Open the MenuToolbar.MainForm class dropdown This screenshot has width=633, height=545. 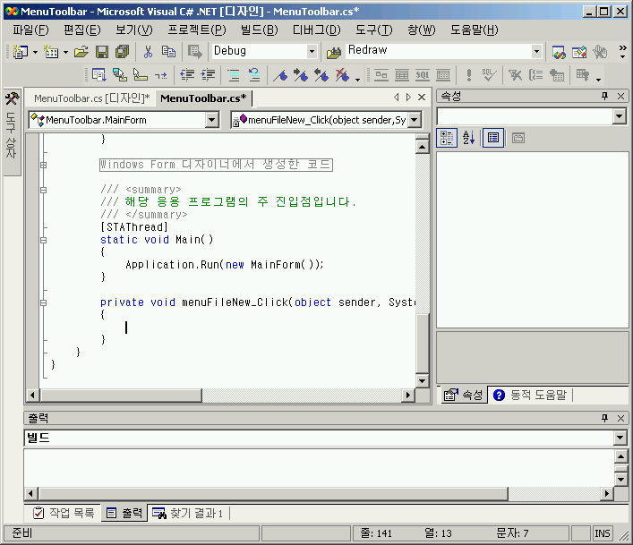click(212, 120)
